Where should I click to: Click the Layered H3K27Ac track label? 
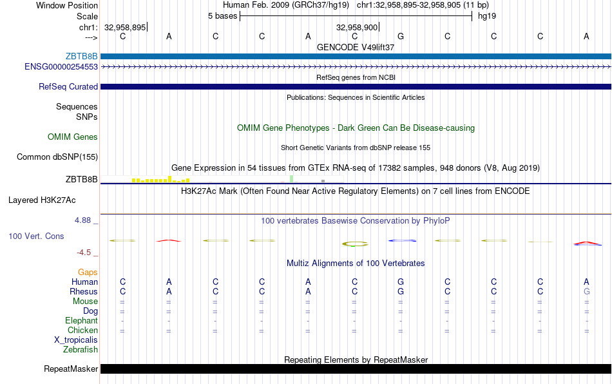click(x=42, y=200)
